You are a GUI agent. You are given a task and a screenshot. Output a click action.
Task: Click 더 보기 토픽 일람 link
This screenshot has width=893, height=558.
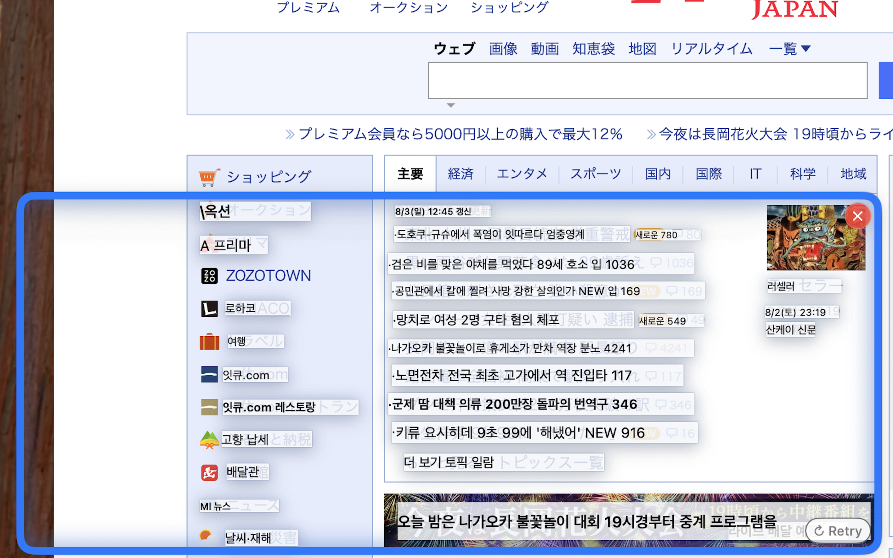pyautogui.click(x=504, y=462)
